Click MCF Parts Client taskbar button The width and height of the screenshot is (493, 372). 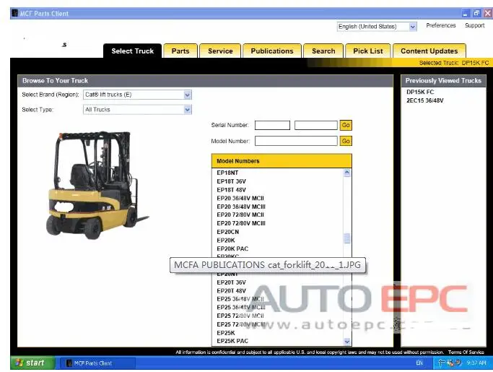coord(97,363)
